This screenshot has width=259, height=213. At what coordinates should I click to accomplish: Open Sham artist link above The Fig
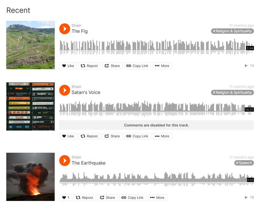coord(76,26)
